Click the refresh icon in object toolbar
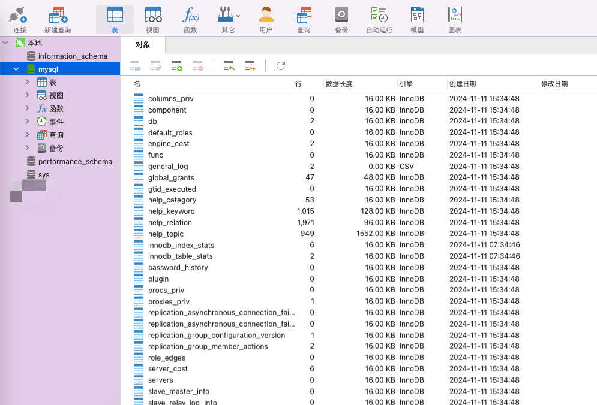This screenshot has width=597, height=405. click(x=281, y=66)
